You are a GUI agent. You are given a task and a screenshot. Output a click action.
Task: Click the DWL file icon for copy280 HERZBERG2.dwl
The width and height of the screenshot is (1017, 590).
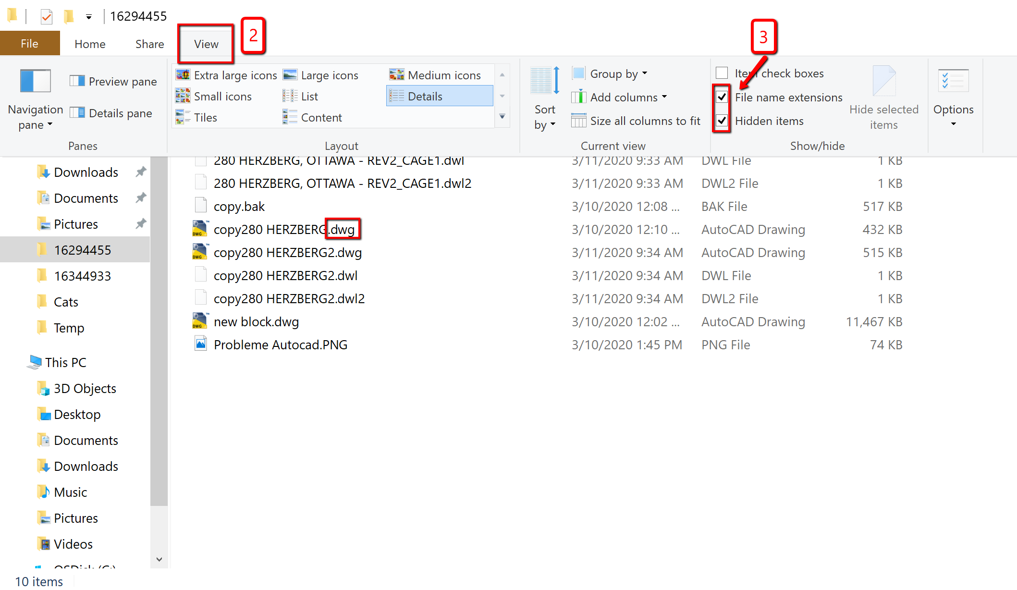click(x=199, y=275)
